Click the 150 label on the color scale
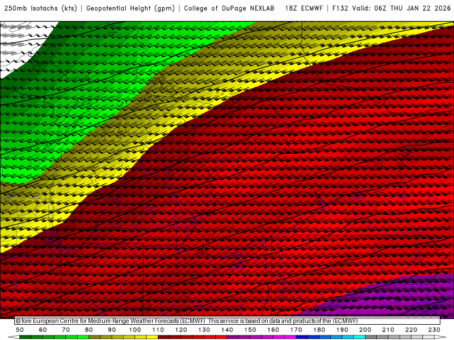This screenshot has height=340, width=454. click(250, 330)
